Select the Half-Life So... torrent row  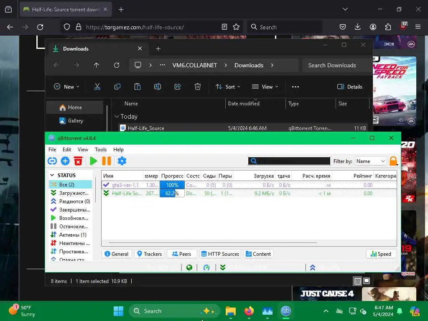coord(249,193)
